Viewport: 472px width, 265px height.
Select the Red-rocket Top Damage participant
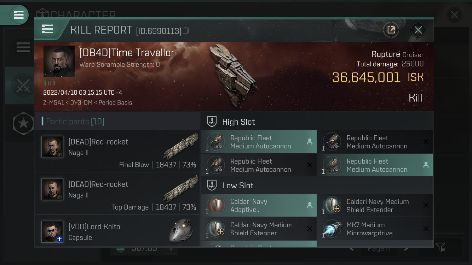(x=117, y=193)
